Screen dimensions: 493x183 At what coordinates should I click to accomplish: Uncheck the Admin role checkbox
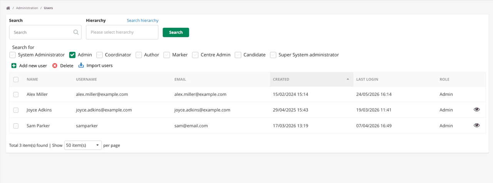72,55
